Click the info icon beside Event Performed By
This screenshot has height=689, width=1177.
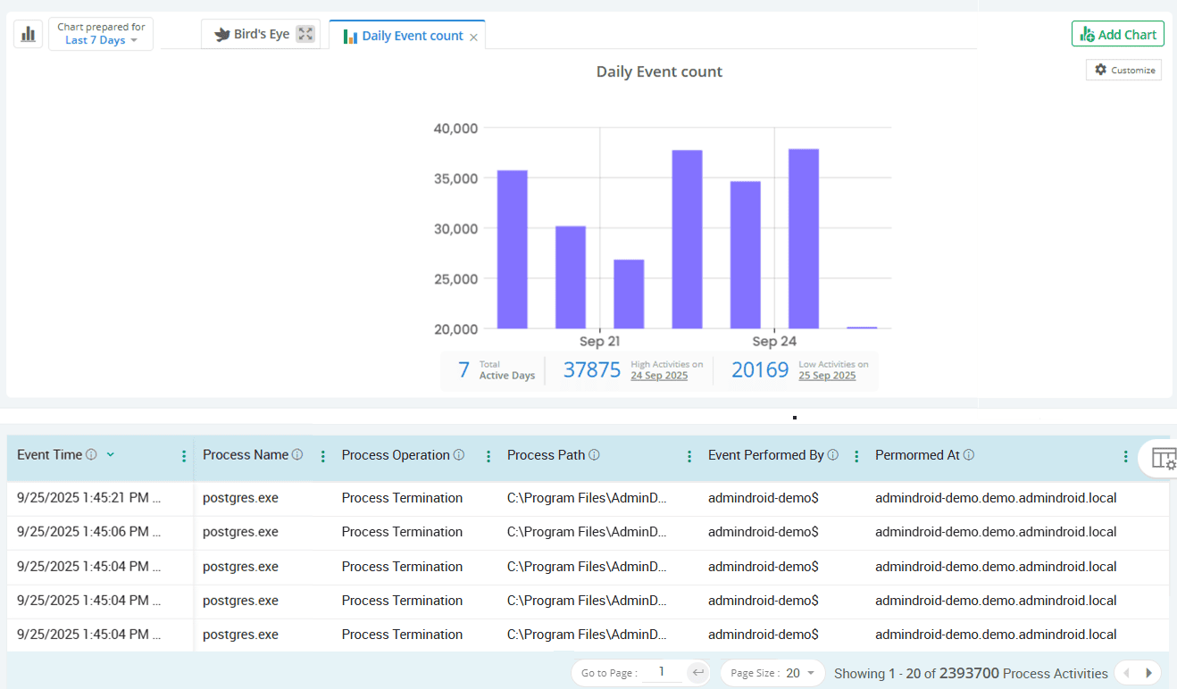832,454
